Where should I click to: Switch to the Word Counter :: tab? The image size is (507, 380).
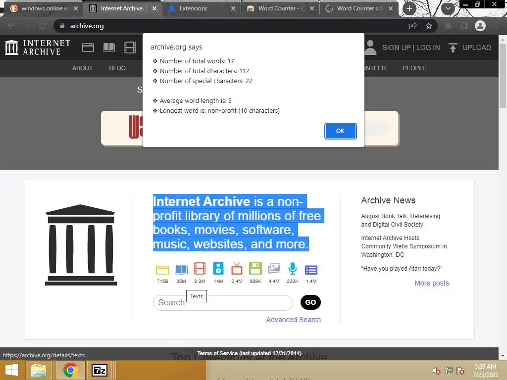click(x=359, y=8)
